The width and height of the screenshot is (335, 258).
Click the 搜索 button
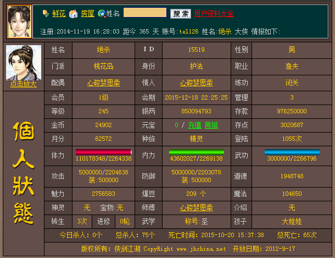tap(181, 14)
